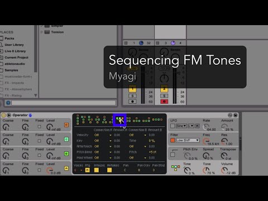Viewport: 268px width, 201px height.
Task: Toggle the track 1 yellow activator button
Action: 132,89
